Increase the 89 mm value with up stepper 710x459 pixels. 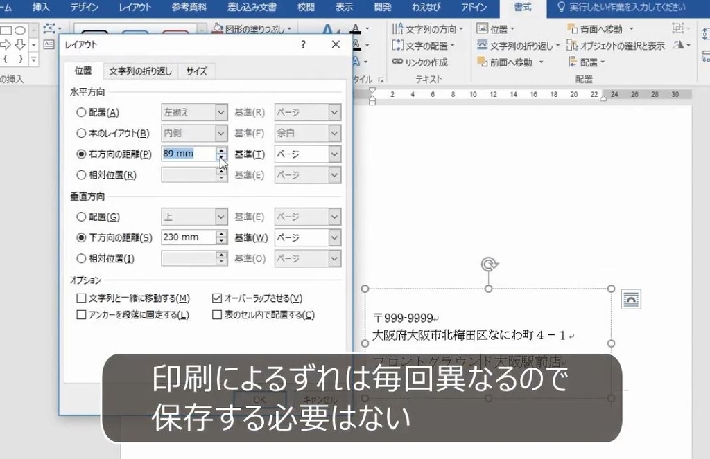[x=221, y=150]
